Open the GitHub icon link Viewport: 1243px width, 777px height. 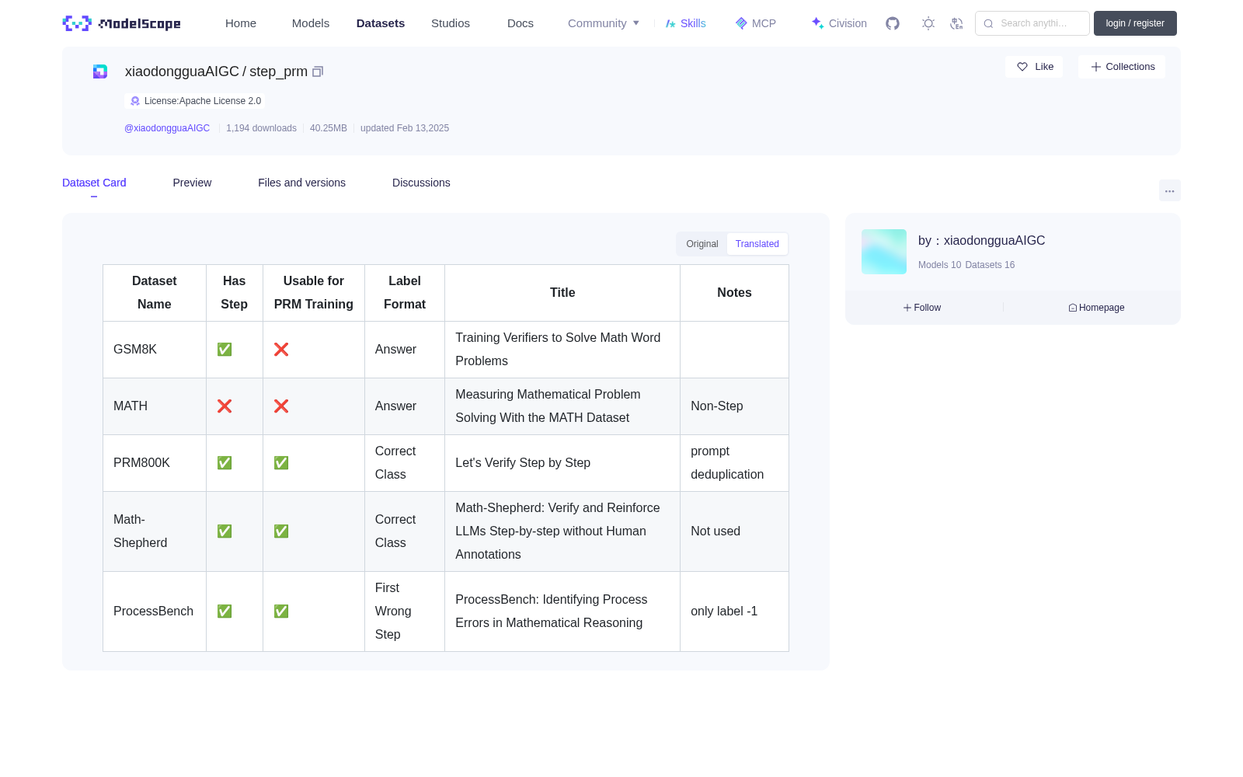(893, 23)
